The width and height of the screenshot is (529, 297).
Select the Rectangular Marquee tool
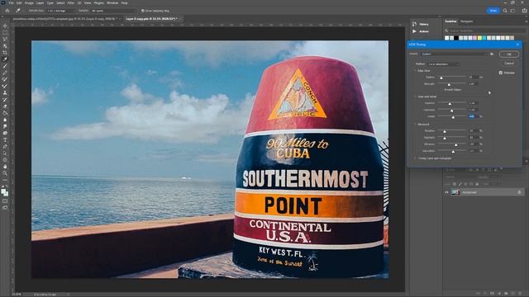click(x=5, y=33)
